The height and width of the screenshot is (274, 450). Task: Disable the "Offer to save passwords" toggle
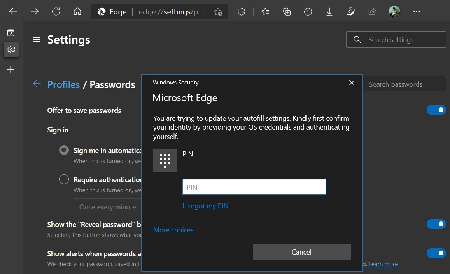click(x=436, y=110)
